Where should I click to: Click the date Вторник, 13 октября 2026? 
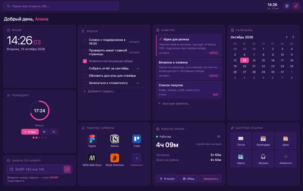[26, 49]
